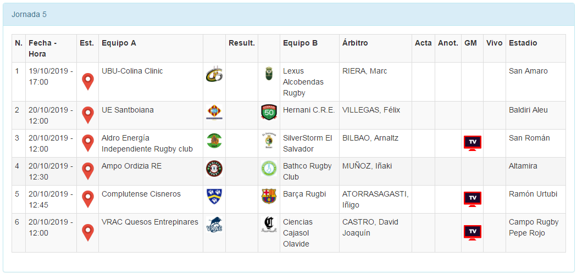This screenshot has width=577, height=274.
Task: Click the Campo Rugby Pepe Rojo stadium
Action: [x=534, y=227]
